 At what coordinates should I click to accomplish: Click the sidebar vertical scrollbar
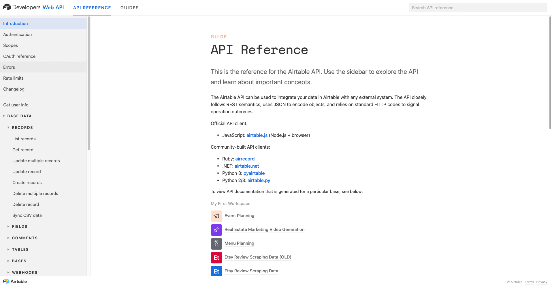[89, 83]
